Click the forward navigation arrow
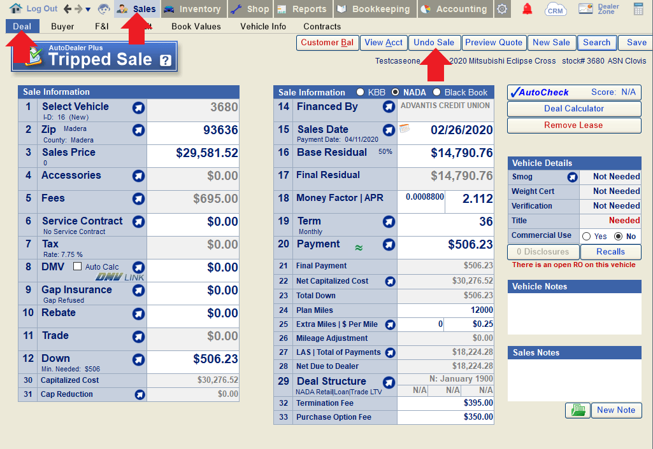Viewport: 653px width, 449px height. pos(79,9)
